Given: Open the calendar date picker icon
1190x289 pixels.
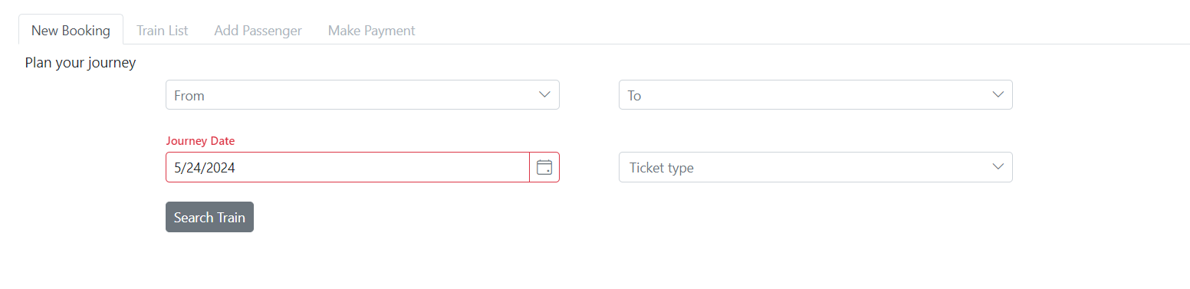Looking at the screenshot, I should point(544,167).
